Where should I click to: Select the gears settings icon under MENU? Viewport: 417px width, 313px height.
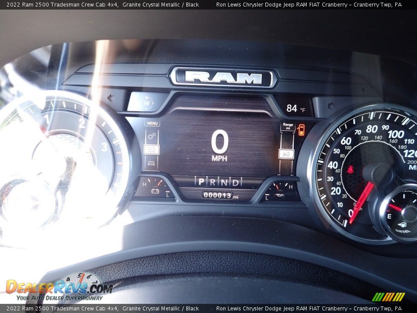point(152,136)
